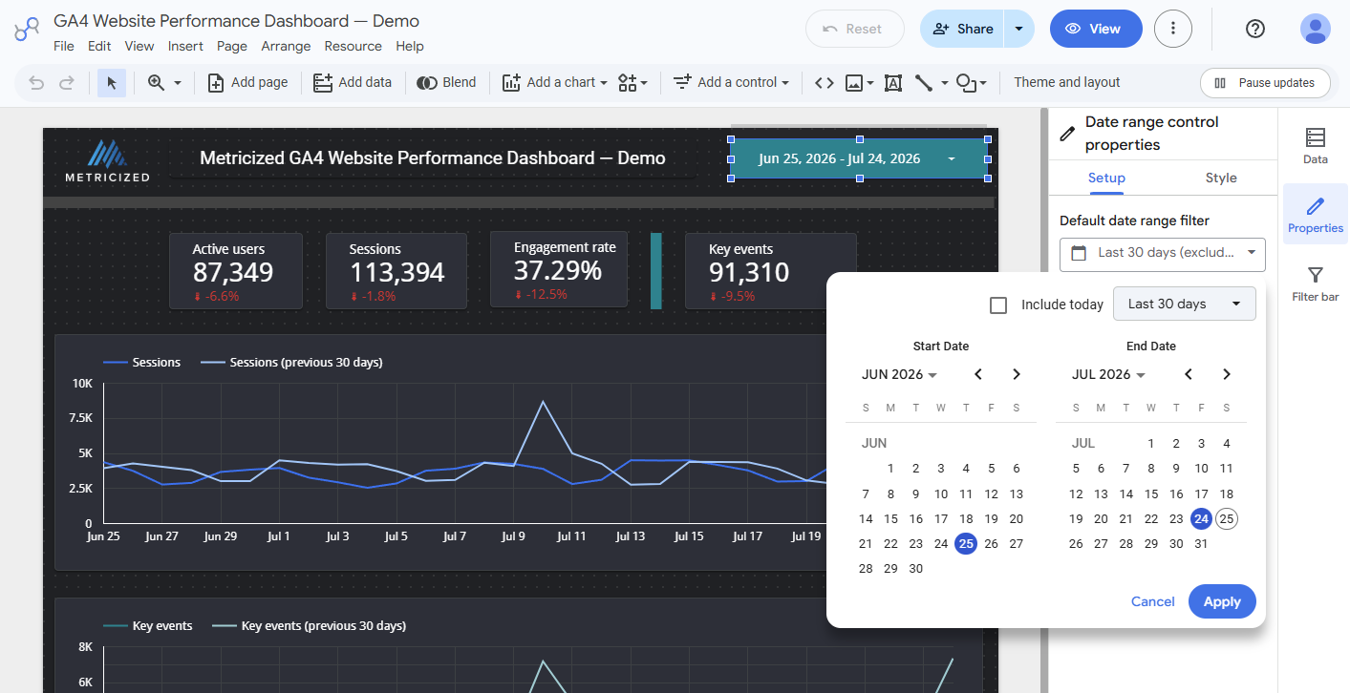The image size is (1350, 693).
Task: Check the Include today checkbox
Action: 998,305
